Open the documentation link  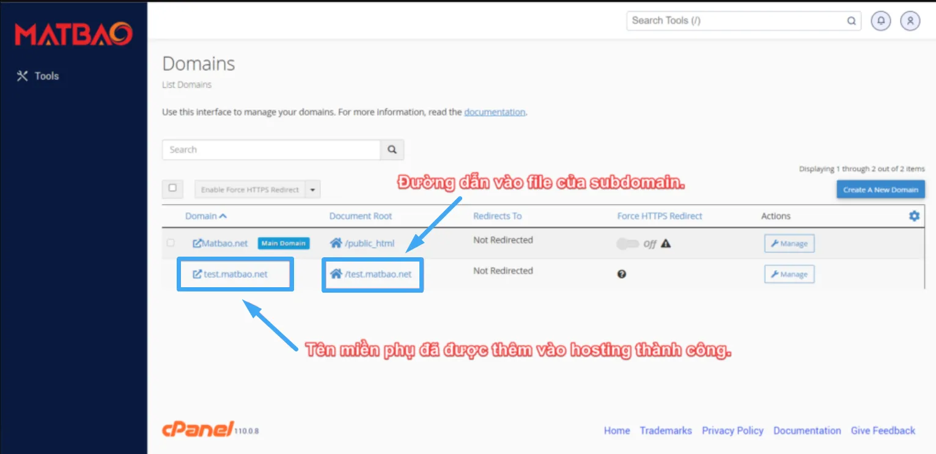[495, 112]
